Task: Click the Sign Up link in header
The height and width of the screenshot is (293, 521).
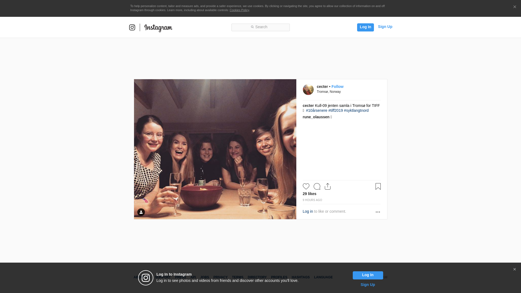Action: pos(385,27)
